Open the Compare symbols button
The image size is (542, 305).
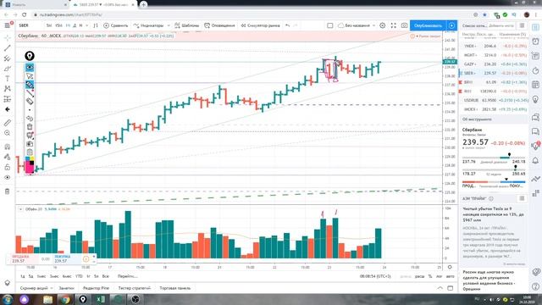click(115, 25)
